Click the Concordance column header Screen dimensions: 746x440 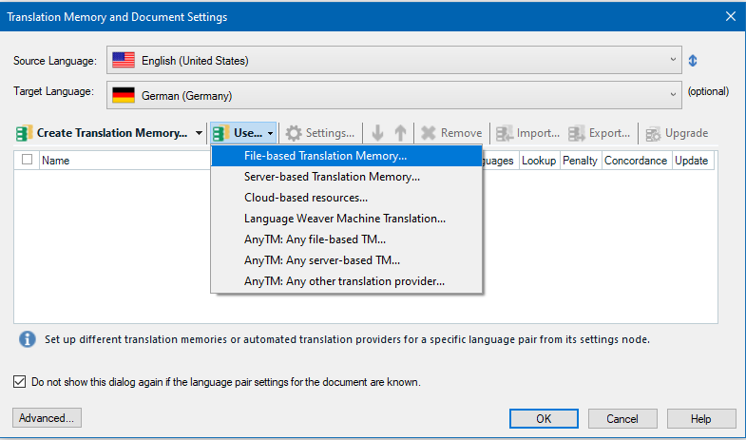[636, 161]
